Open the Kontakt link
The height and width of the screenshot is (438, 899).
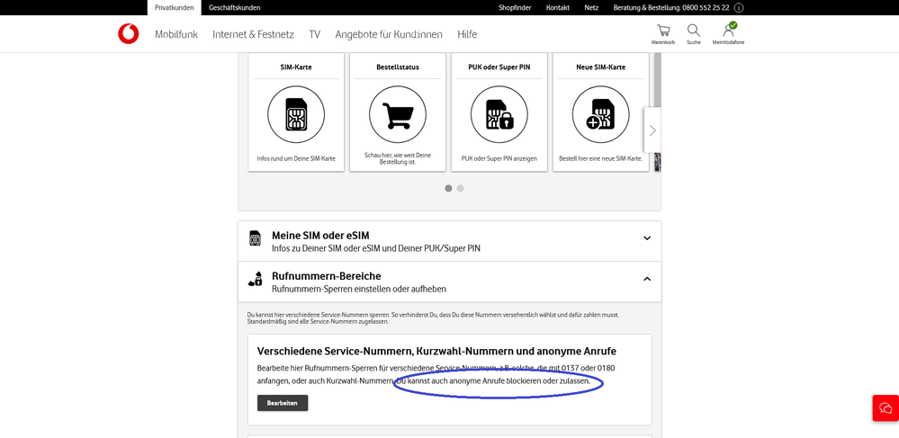pyautogui.click(x=558, y=8)
